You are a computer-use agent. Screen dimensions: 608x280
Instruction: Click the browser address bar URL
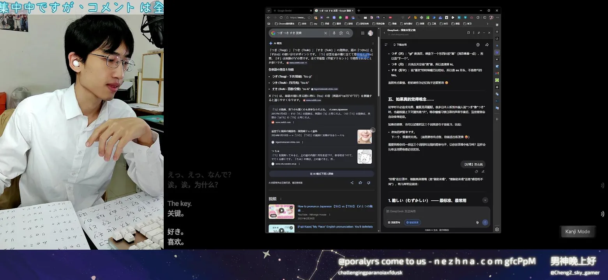tap(297, 17)
